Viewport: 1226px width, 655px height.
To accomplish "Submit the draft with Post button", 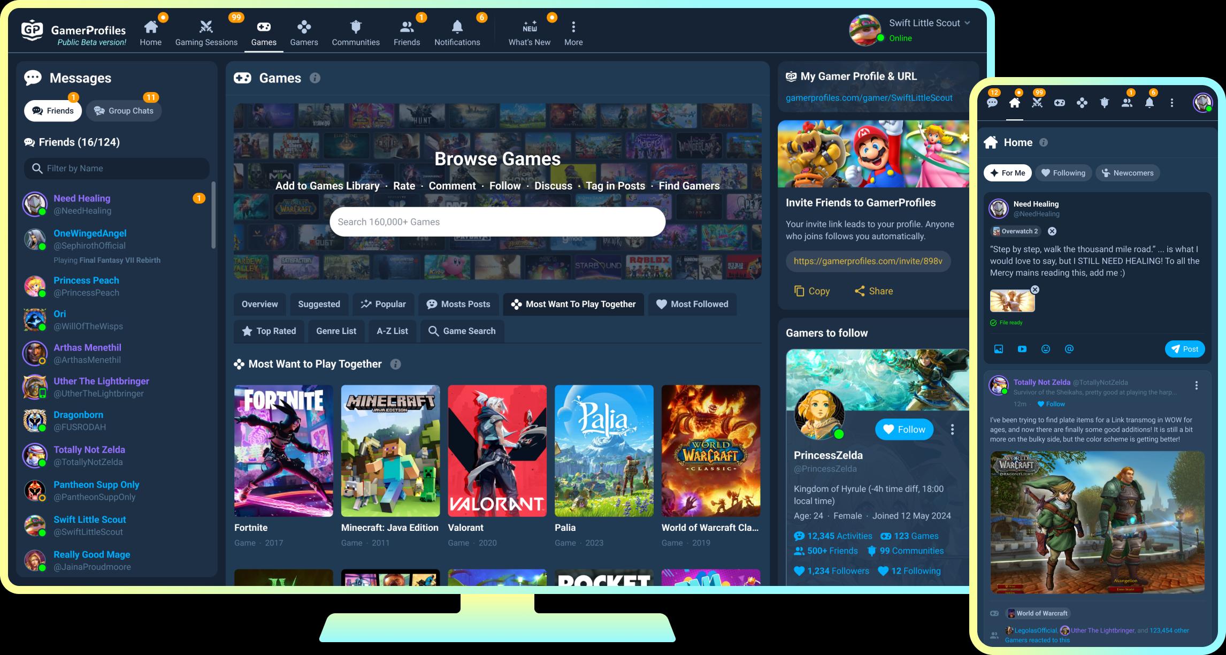I will [x=1185, y=349].
